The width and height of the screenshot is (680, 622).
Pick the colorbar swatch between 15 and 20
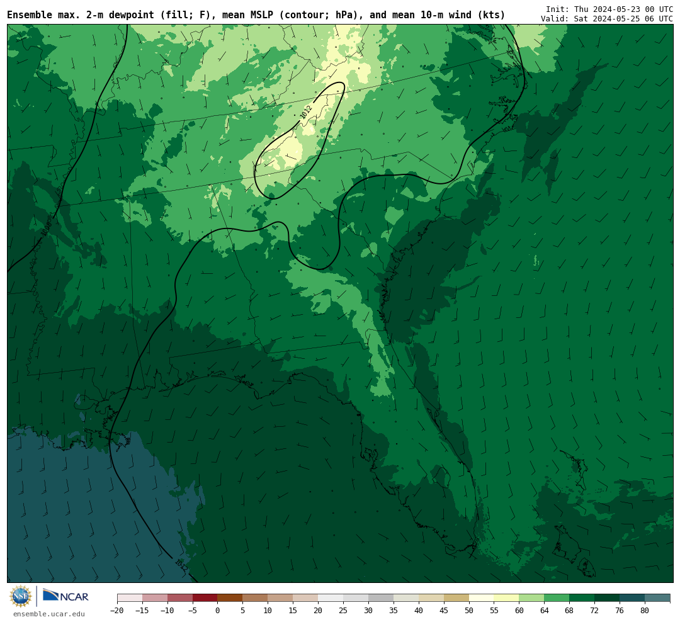[306, 598]
